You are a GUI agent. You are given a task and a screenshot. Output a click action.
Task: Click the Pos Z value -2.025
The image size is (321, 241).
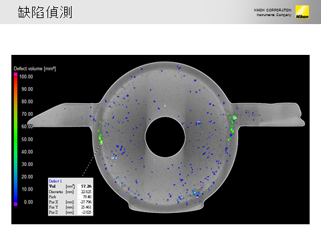[87, 212]
